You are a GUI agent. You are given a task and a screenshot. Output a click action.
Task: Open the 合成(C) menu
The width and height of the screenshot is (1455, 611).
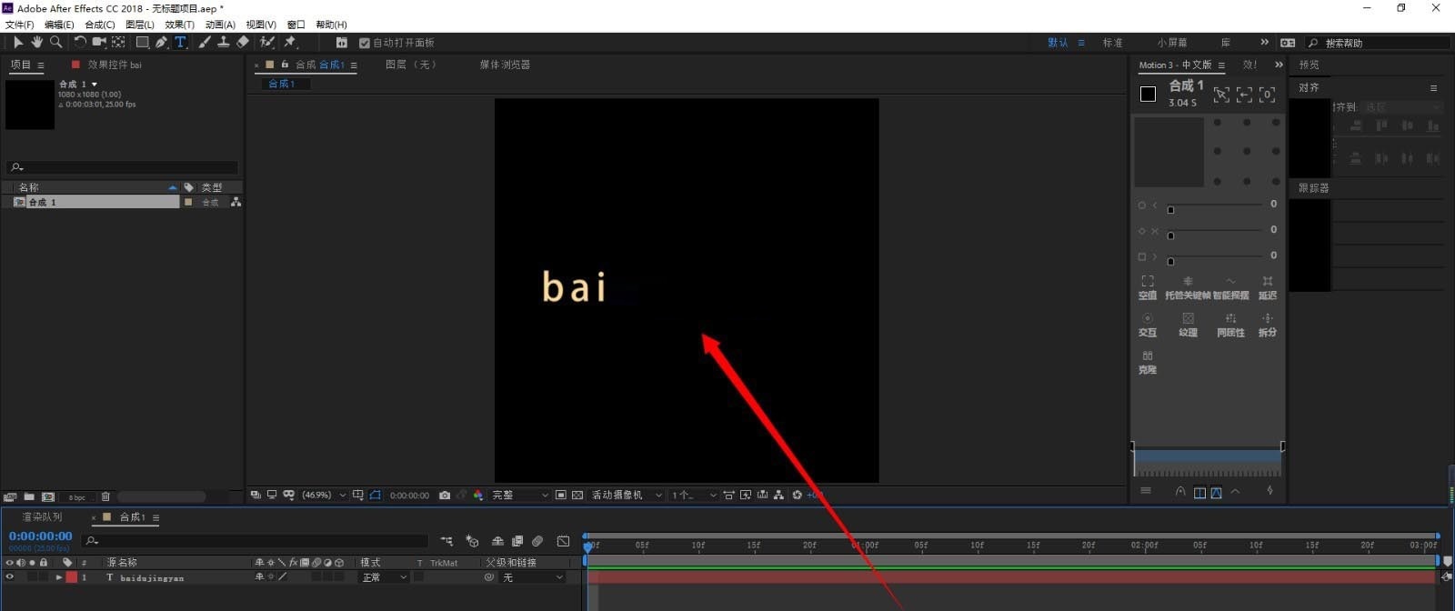click(x=99, y=25)
